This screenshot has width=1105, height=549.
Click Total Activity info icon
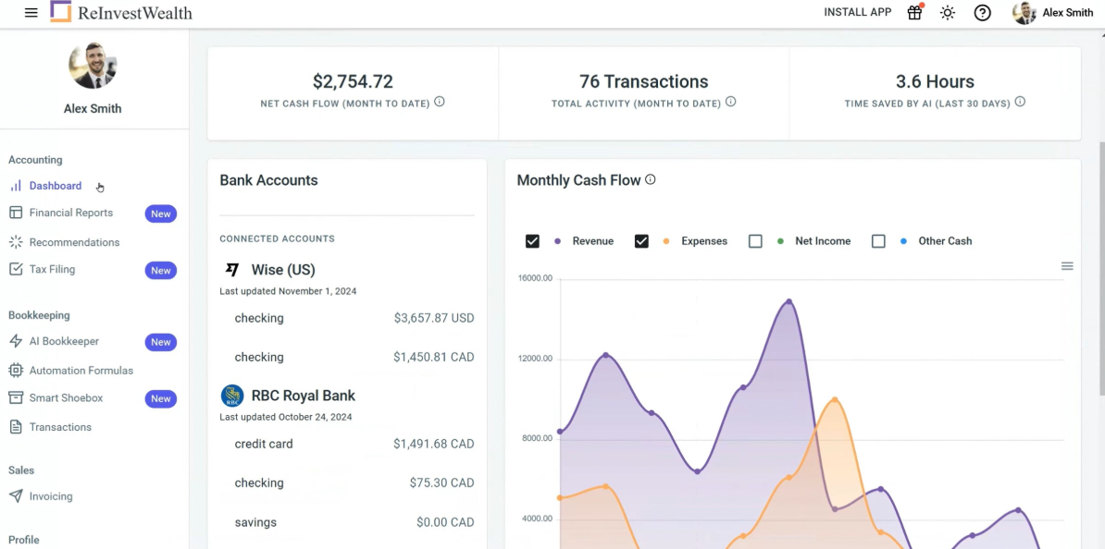pyautogui.click(x=731, y=102)
